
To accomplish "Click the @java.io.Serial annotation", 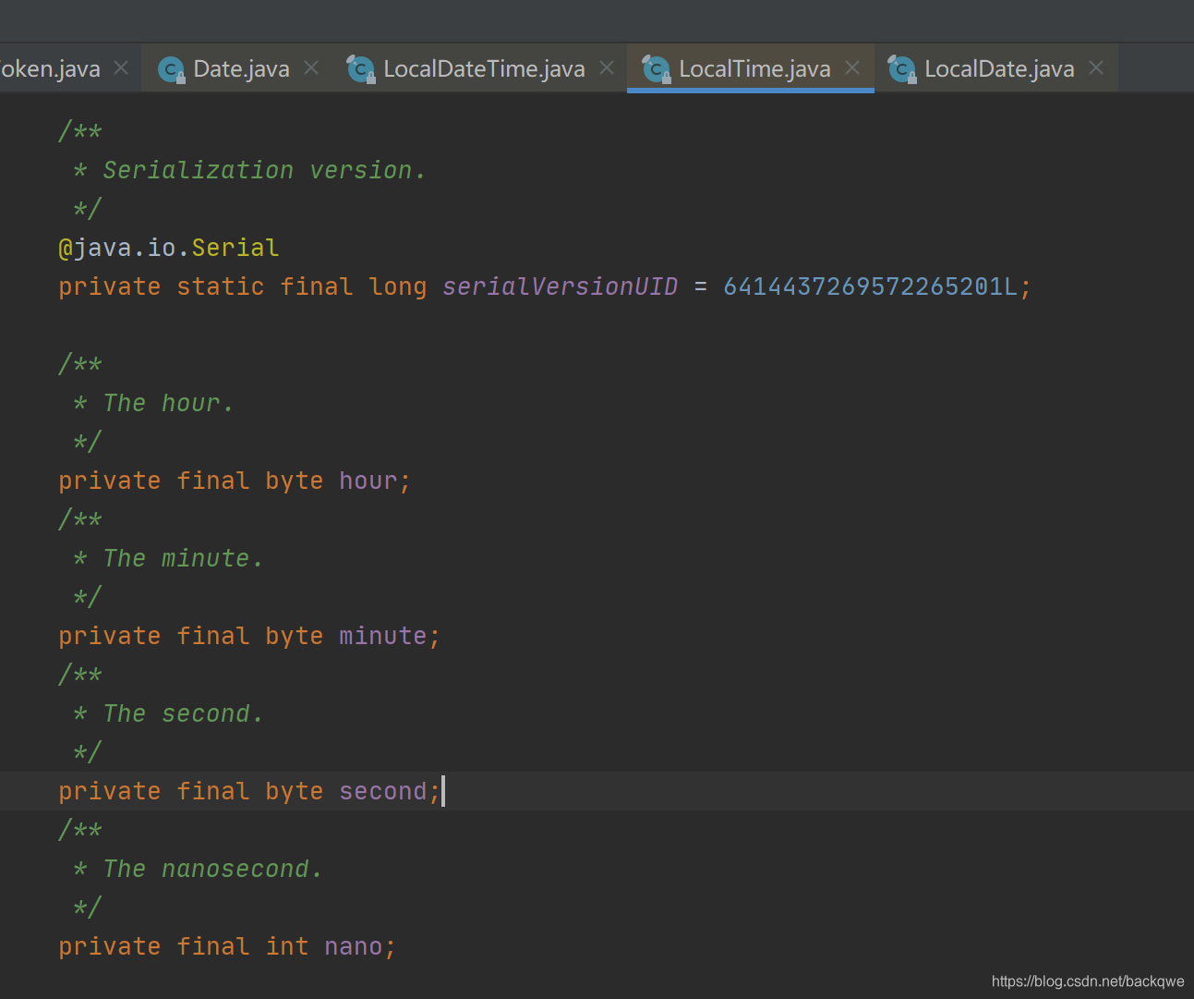I will (169, 248).
